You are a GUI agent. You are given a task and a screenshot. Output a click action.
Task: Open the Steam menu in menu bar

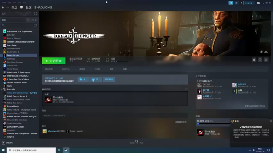4,3
